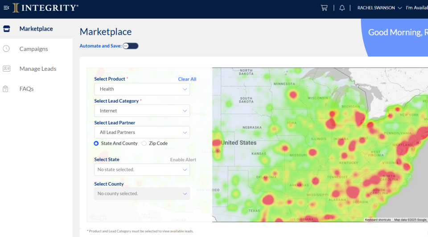Click the Map data ©2025 Google text
The height and width of the screenshot is (237, 428).
click(x=410, y=220)
